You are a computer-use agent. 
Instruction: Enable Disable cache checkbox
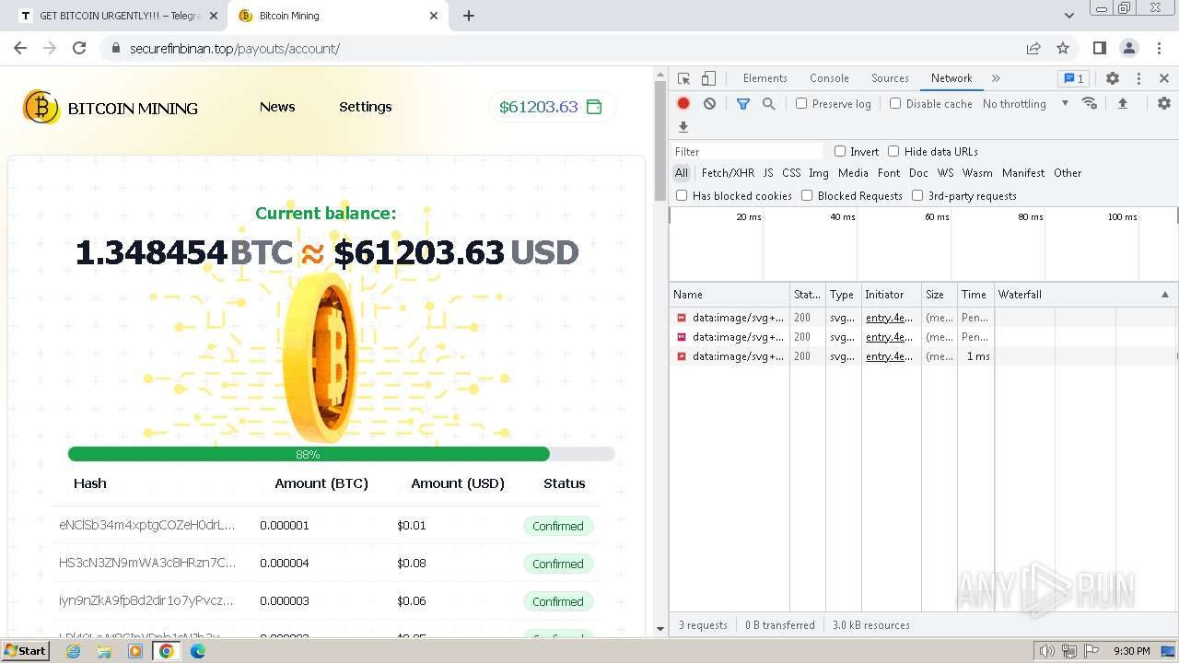pos(895,103)
